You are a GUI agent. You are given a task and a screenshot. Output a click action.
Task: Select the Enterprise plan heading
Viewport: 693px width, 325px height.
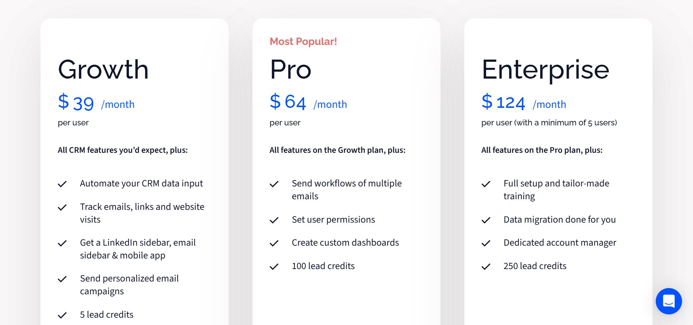click(545, 69)
